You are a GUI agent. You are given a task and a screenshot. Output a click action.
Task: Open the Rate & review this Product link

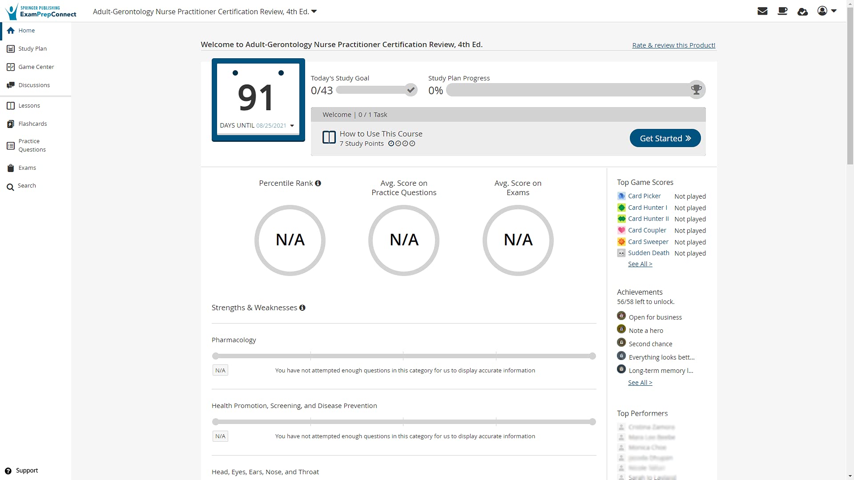pos(673,45)
